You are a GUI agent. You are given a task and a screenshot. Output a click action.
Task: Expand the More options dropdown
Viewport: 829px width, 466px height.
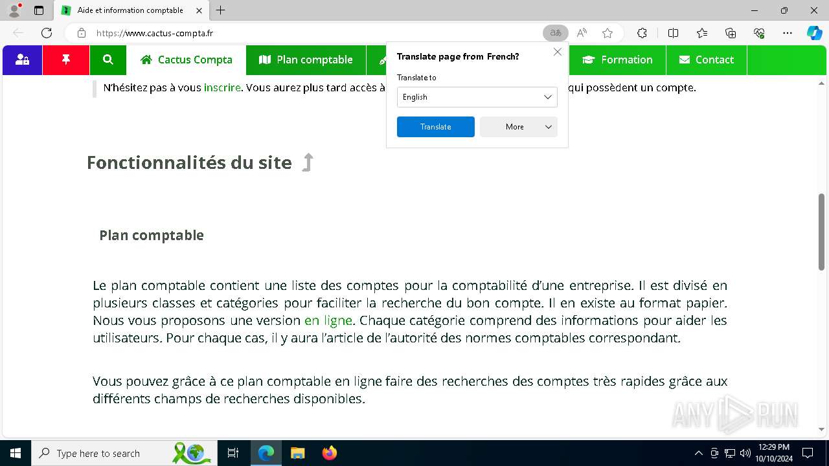[x=519, y=127]
